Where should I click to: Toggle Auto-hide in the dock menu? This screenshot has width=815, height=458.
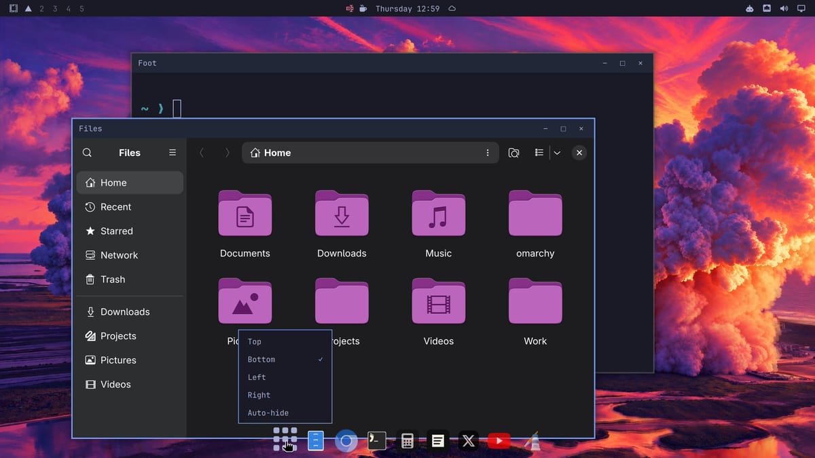(285, 413)
